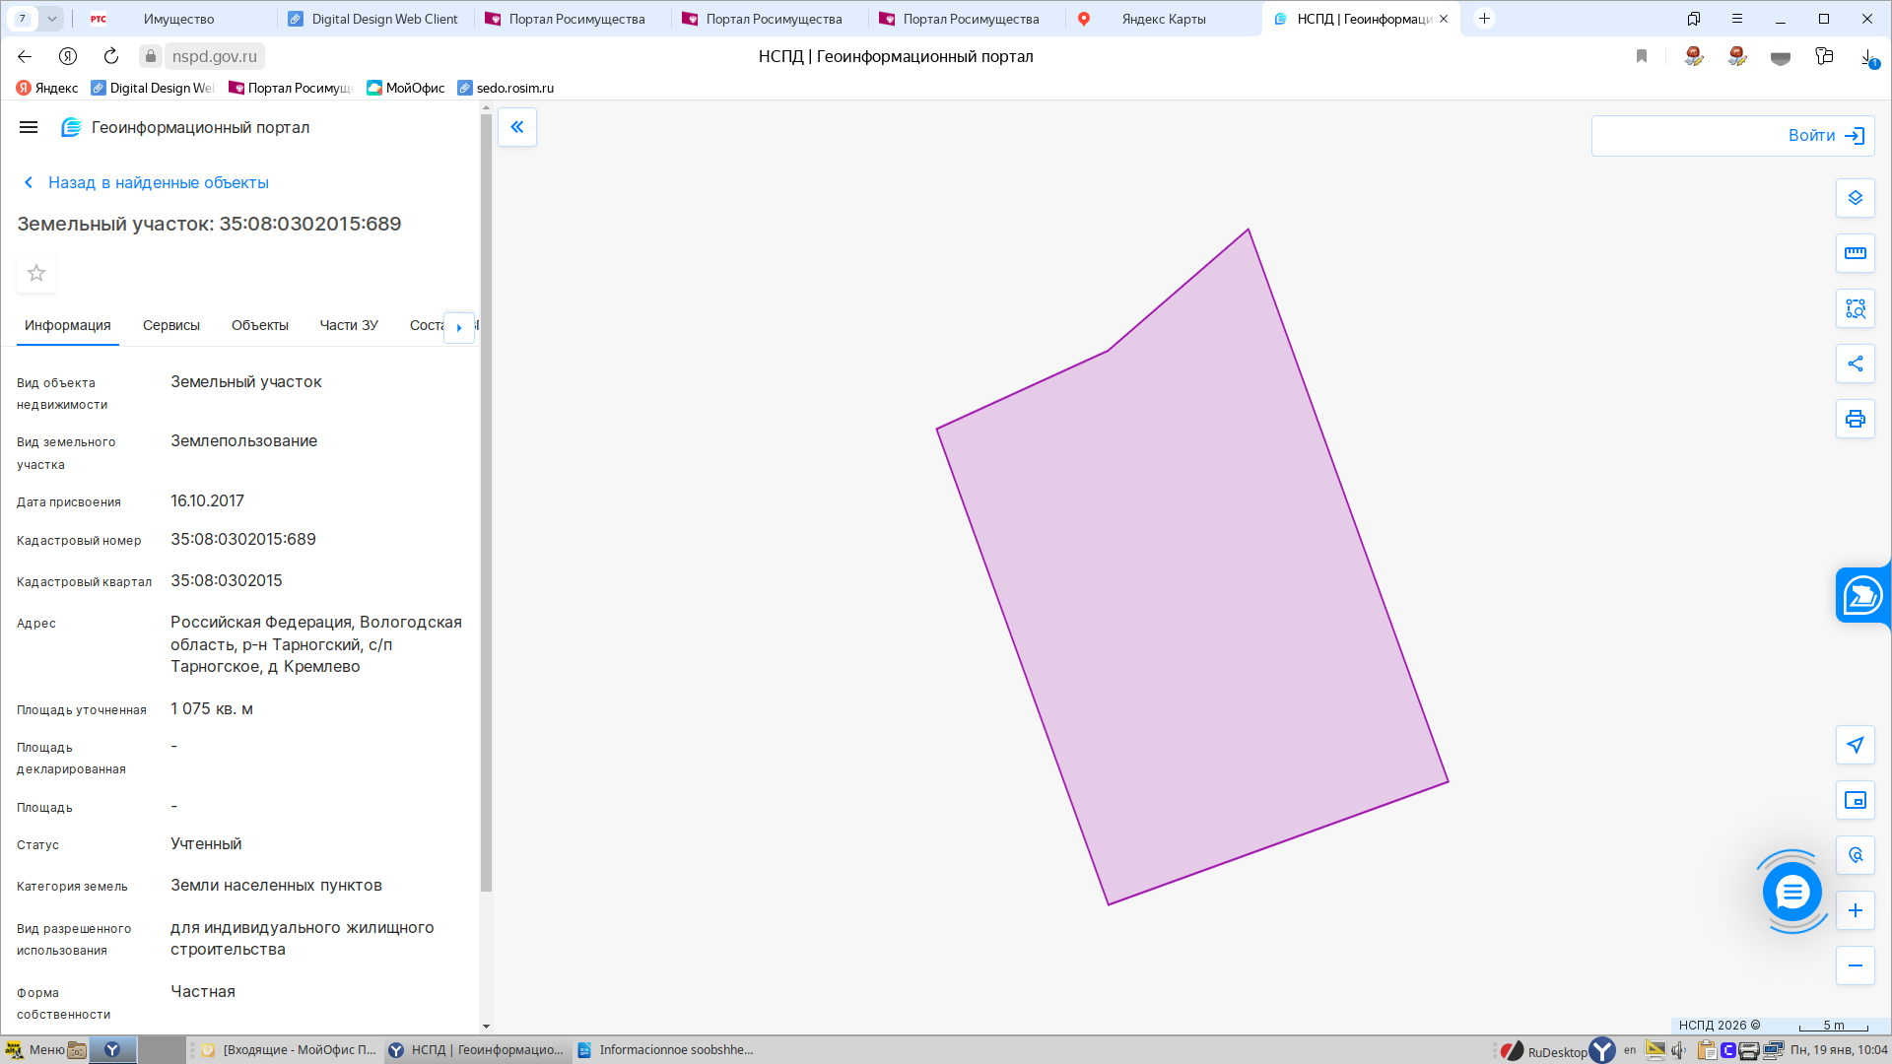Collapse the left information panel

(516, 127)
